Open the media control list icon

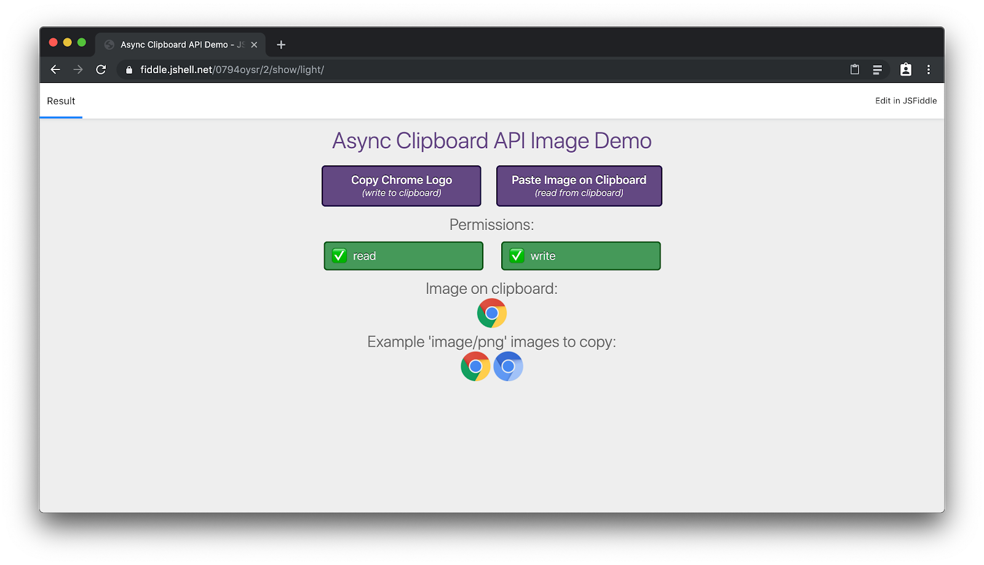click(x=878, y=69)
